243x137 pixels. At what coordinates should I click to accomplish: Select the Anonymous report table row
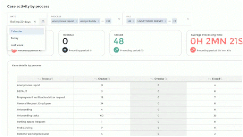tap(129, 85)
